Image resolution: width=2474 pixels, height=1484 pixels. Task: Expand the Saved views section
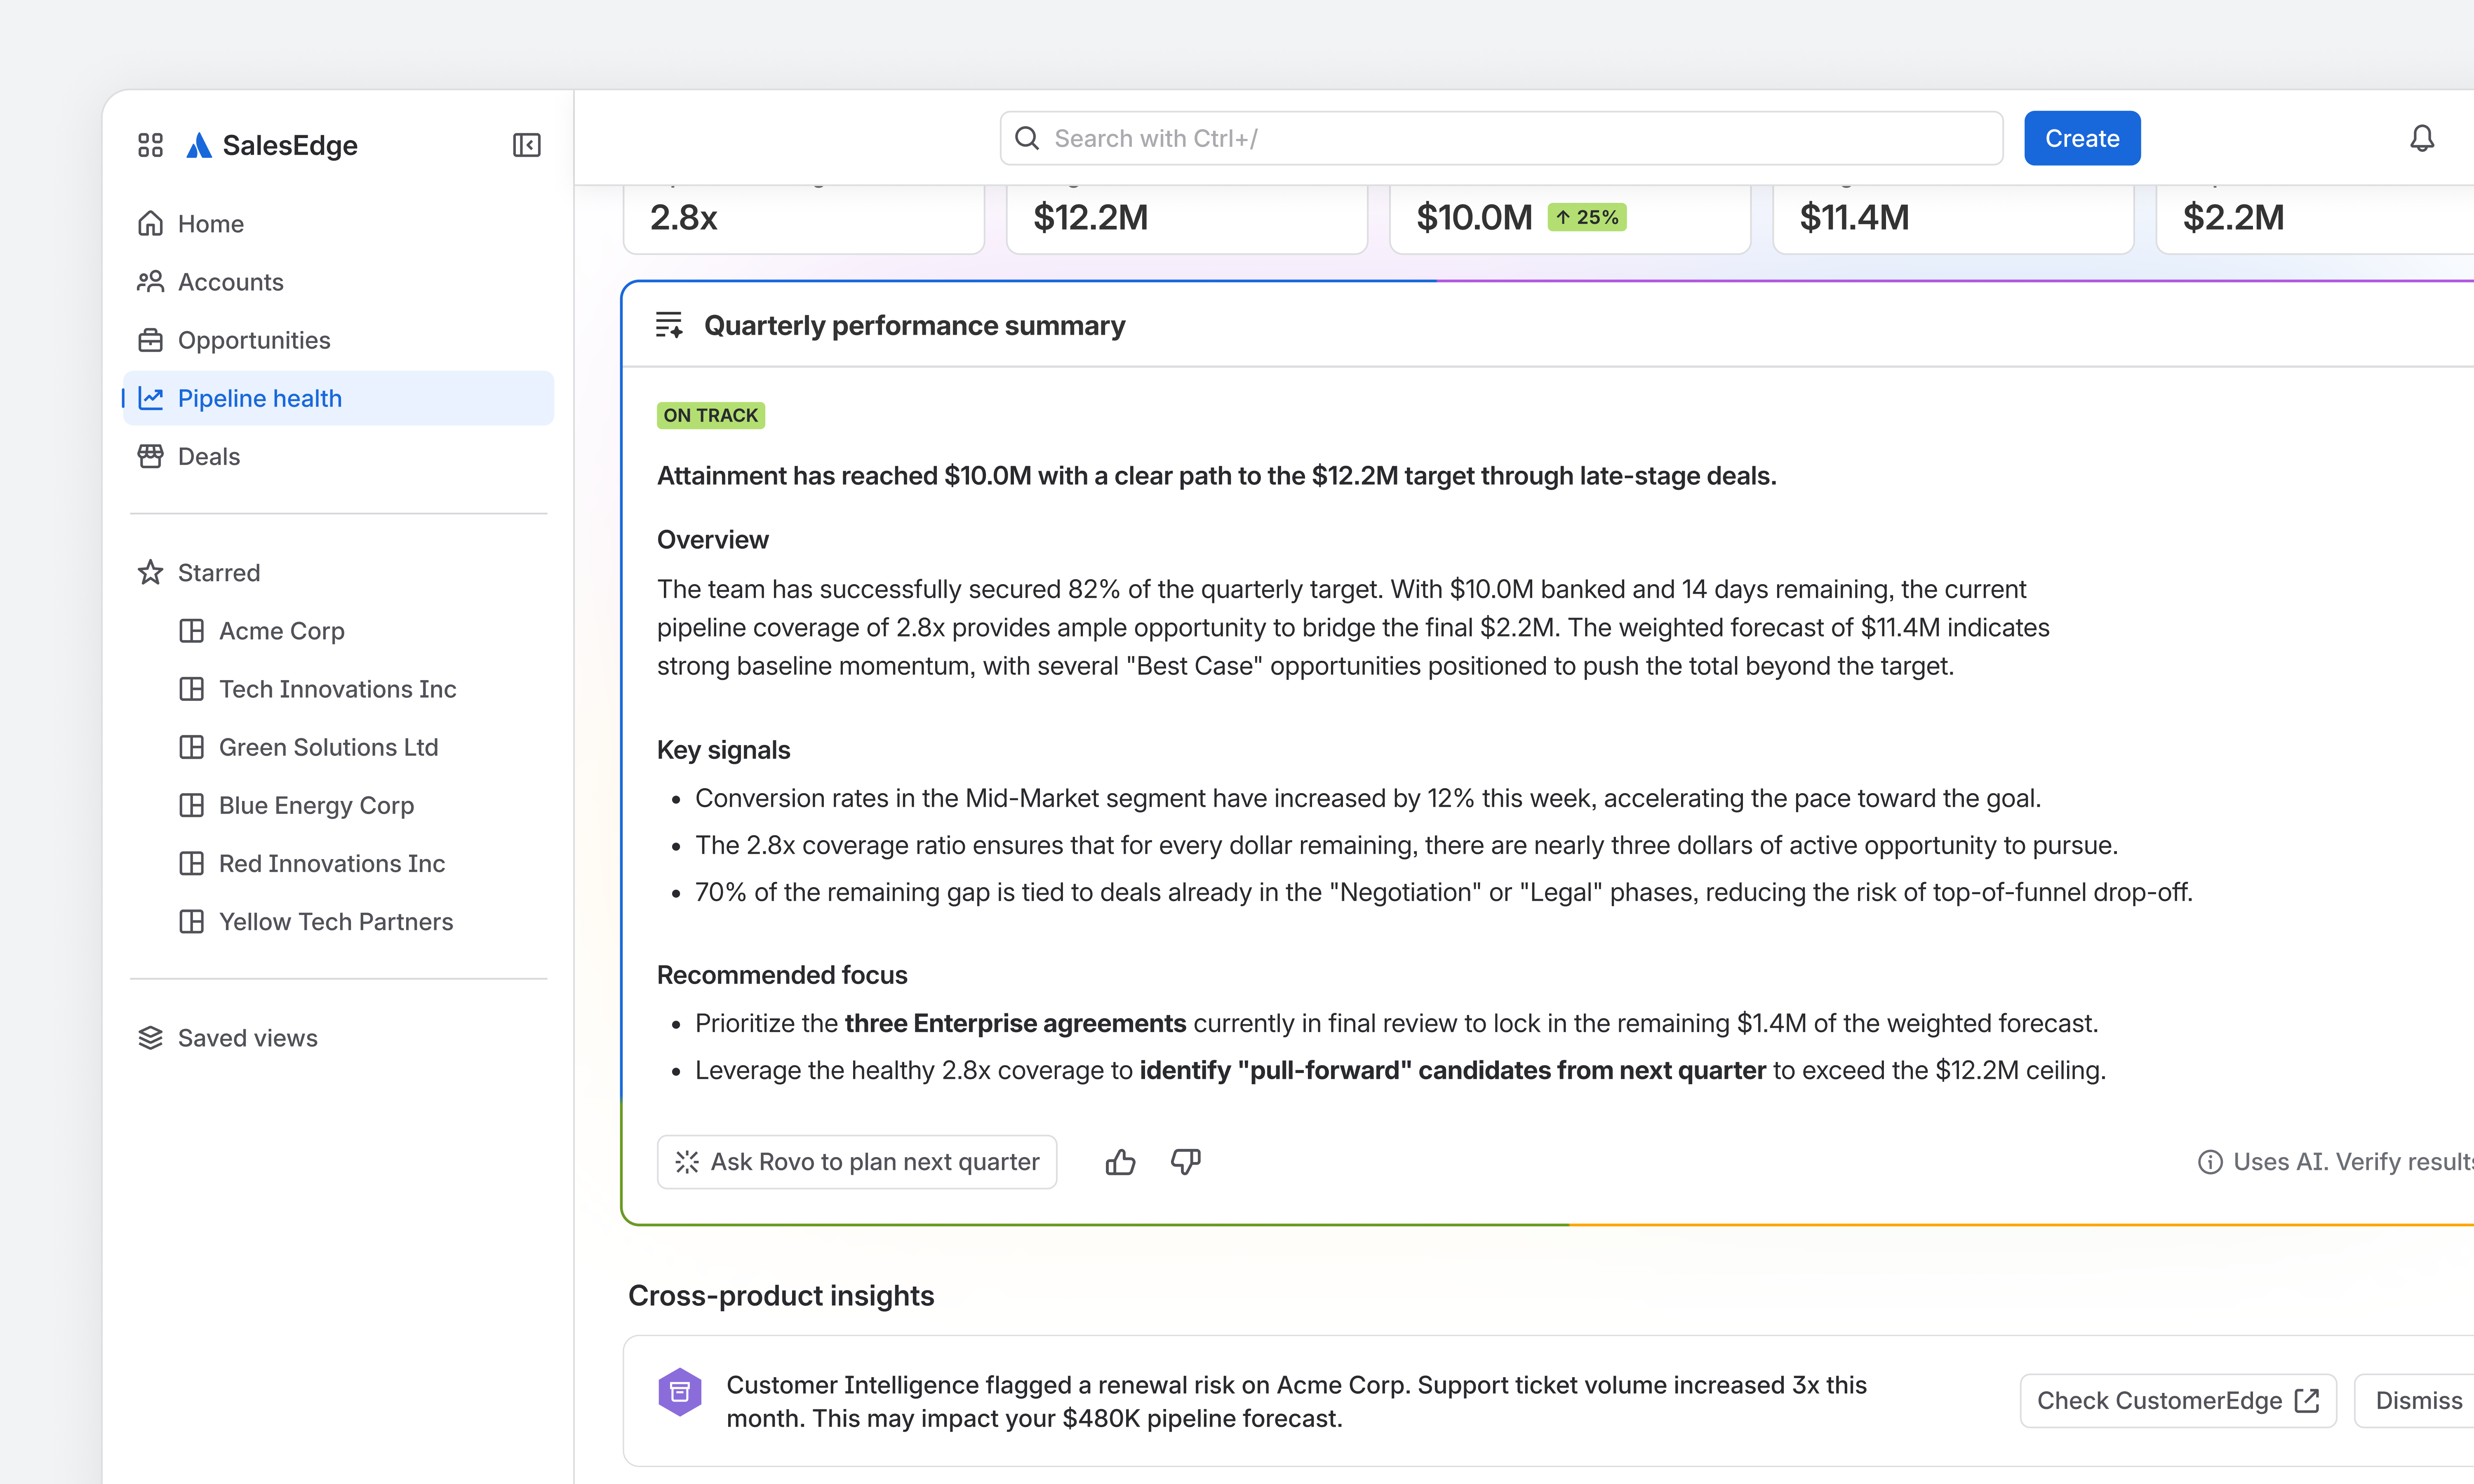(246, 1037)
